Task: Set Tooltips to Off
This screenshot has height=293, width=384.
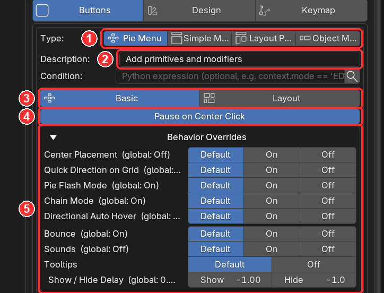Action: 313,264
